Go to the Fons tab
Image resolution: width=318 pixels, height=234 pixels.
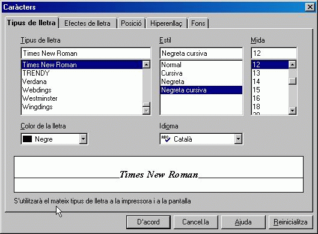click(198, 23)
